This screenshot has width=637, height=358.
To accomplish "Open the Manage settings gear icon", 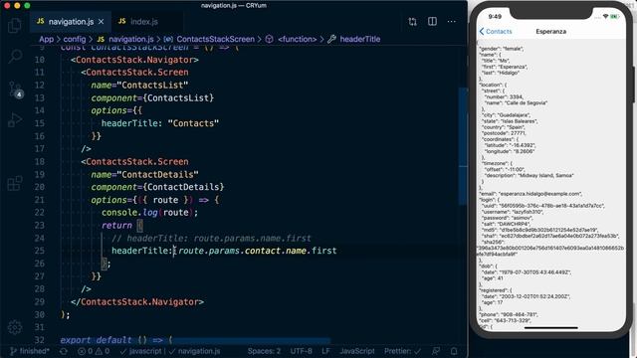I will point(15,327).
